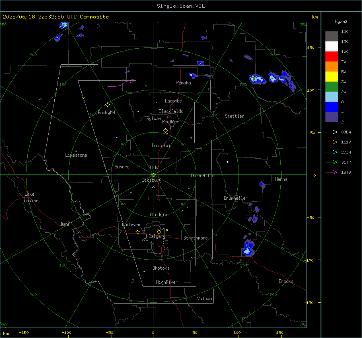Click the white 09EA arrow in legend

click(331, 132)
